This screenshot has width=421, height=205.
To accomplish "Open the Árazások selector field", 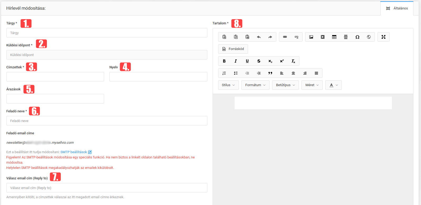I will pos(55,99).
